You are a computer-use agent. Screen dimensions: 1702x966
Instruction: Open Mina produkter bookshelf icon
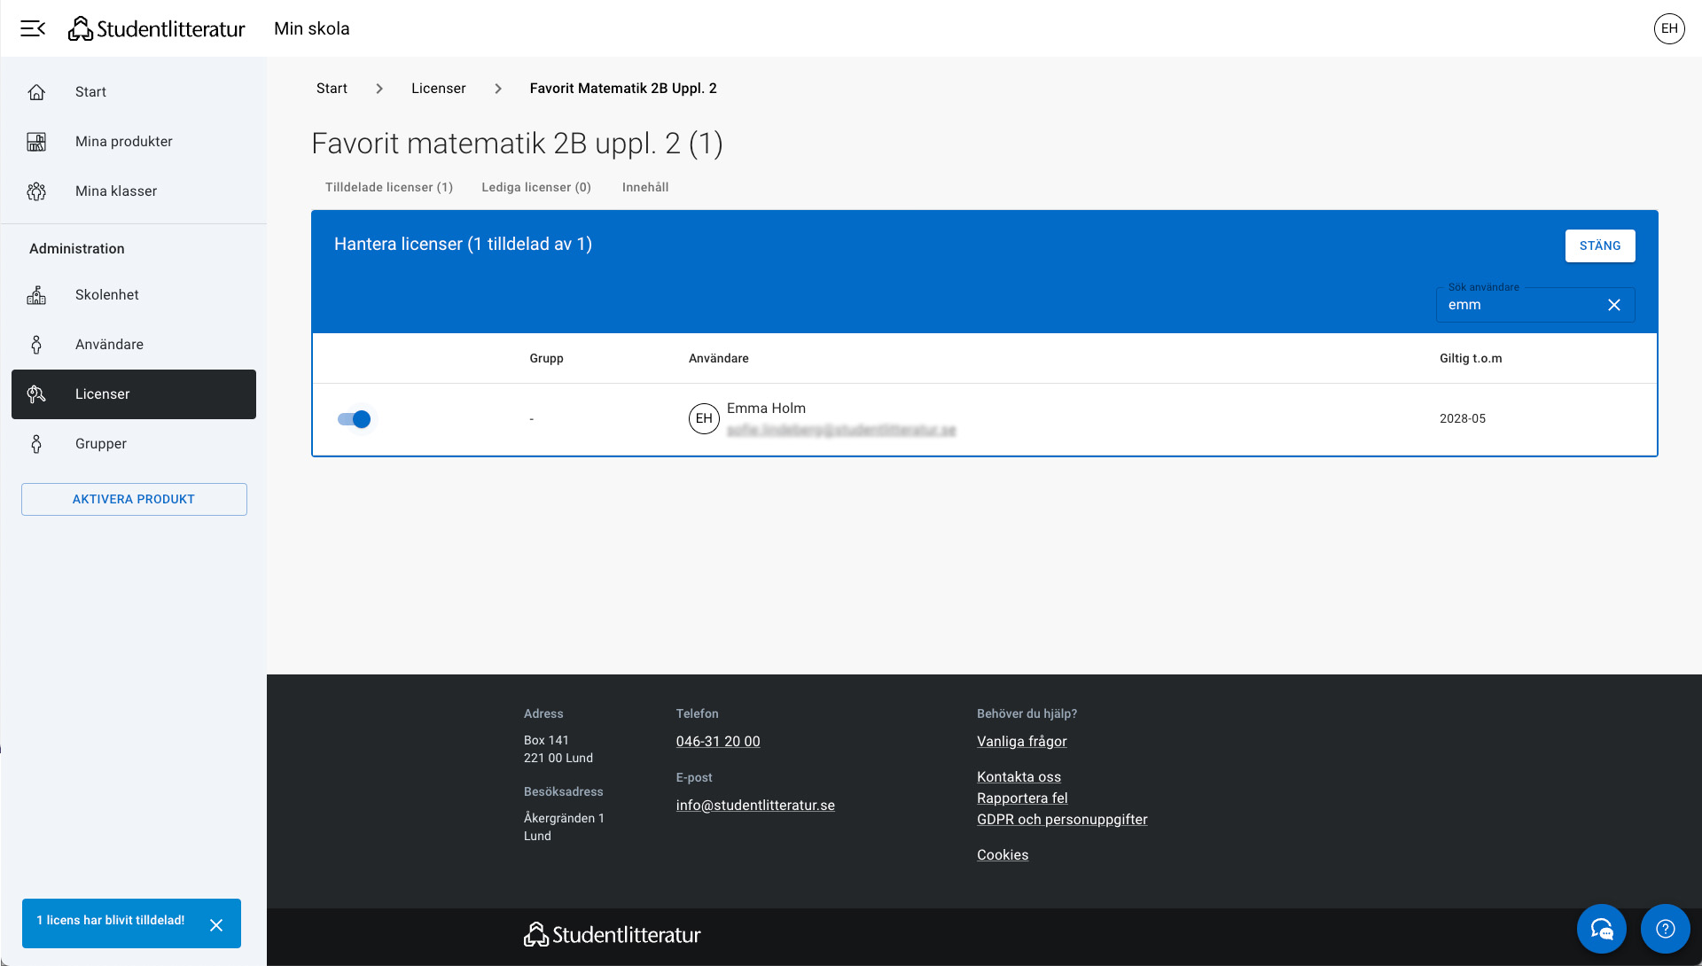tap(36, 142)
